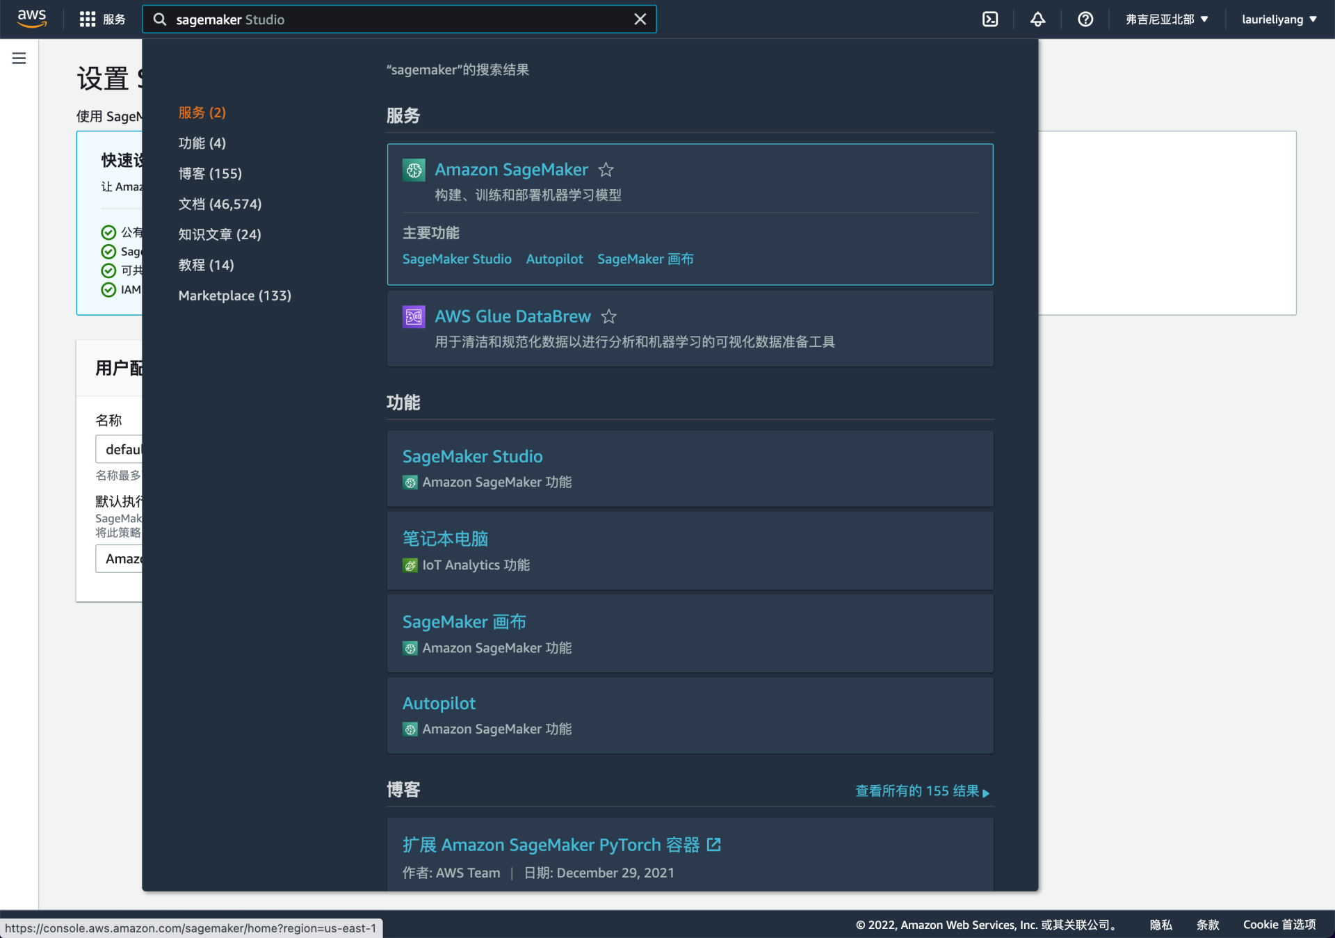Select the 服务 (2) filter category
This screenshot has width=1335, height=938.
click(202, 113)
